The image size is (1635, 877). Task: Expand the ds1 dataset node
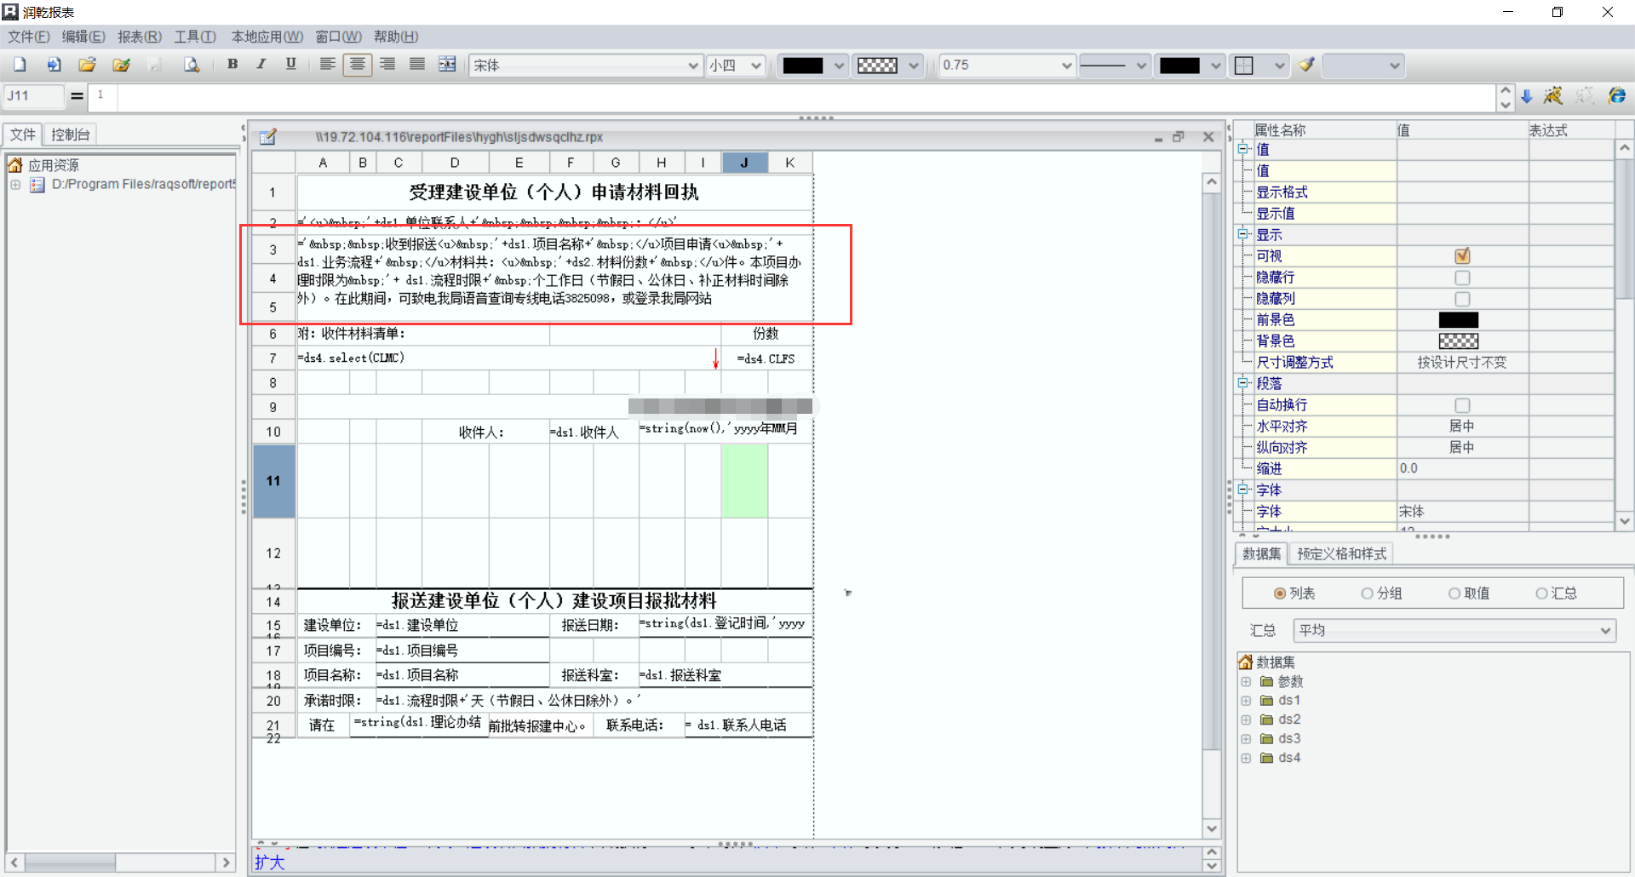[1246, 701]
